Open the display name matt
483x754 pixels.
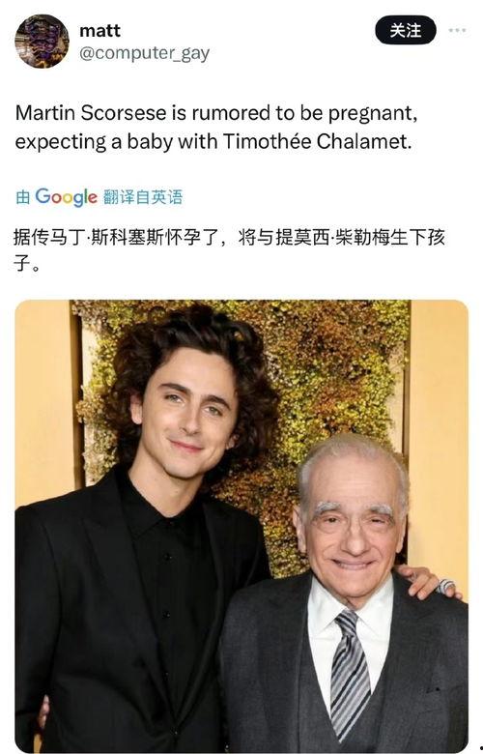[x=99, y=30]
